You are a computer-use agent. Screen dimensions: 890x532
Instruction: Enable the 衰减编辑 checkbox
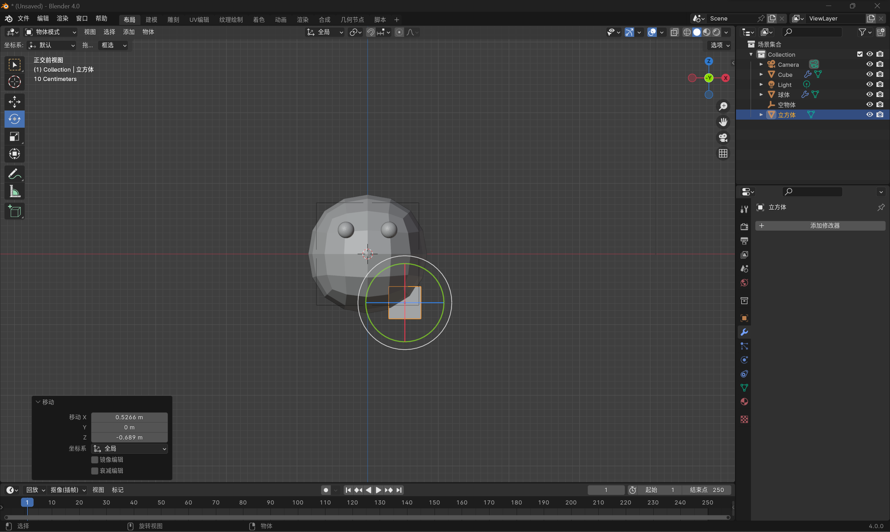click(95, 471)
